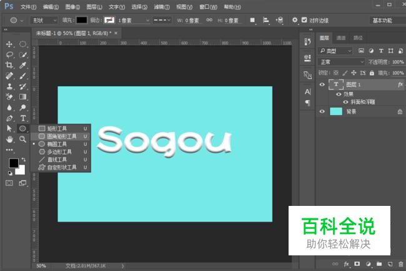Change screen mode
The image size is (406, 271).
click(x=22, y=183)
